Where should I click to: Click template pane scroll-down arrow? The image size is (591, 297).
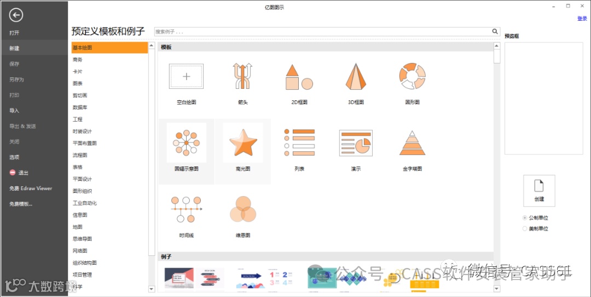click(x=497, y=289)
